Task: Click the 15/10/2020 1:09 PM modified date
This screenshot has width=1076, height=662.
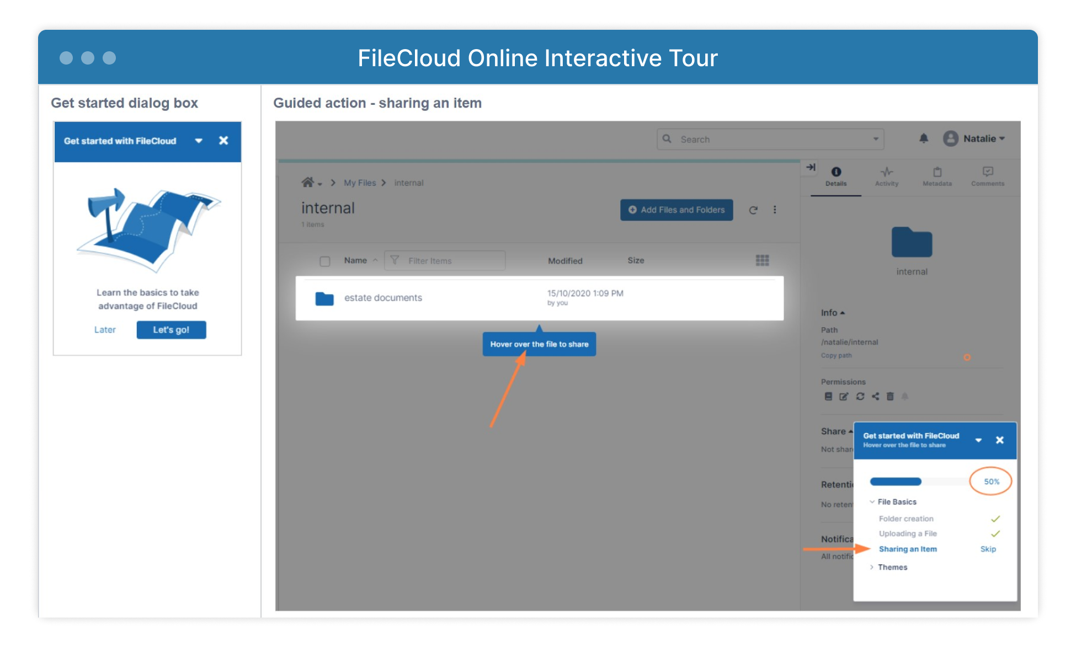Action: [585, 293]
